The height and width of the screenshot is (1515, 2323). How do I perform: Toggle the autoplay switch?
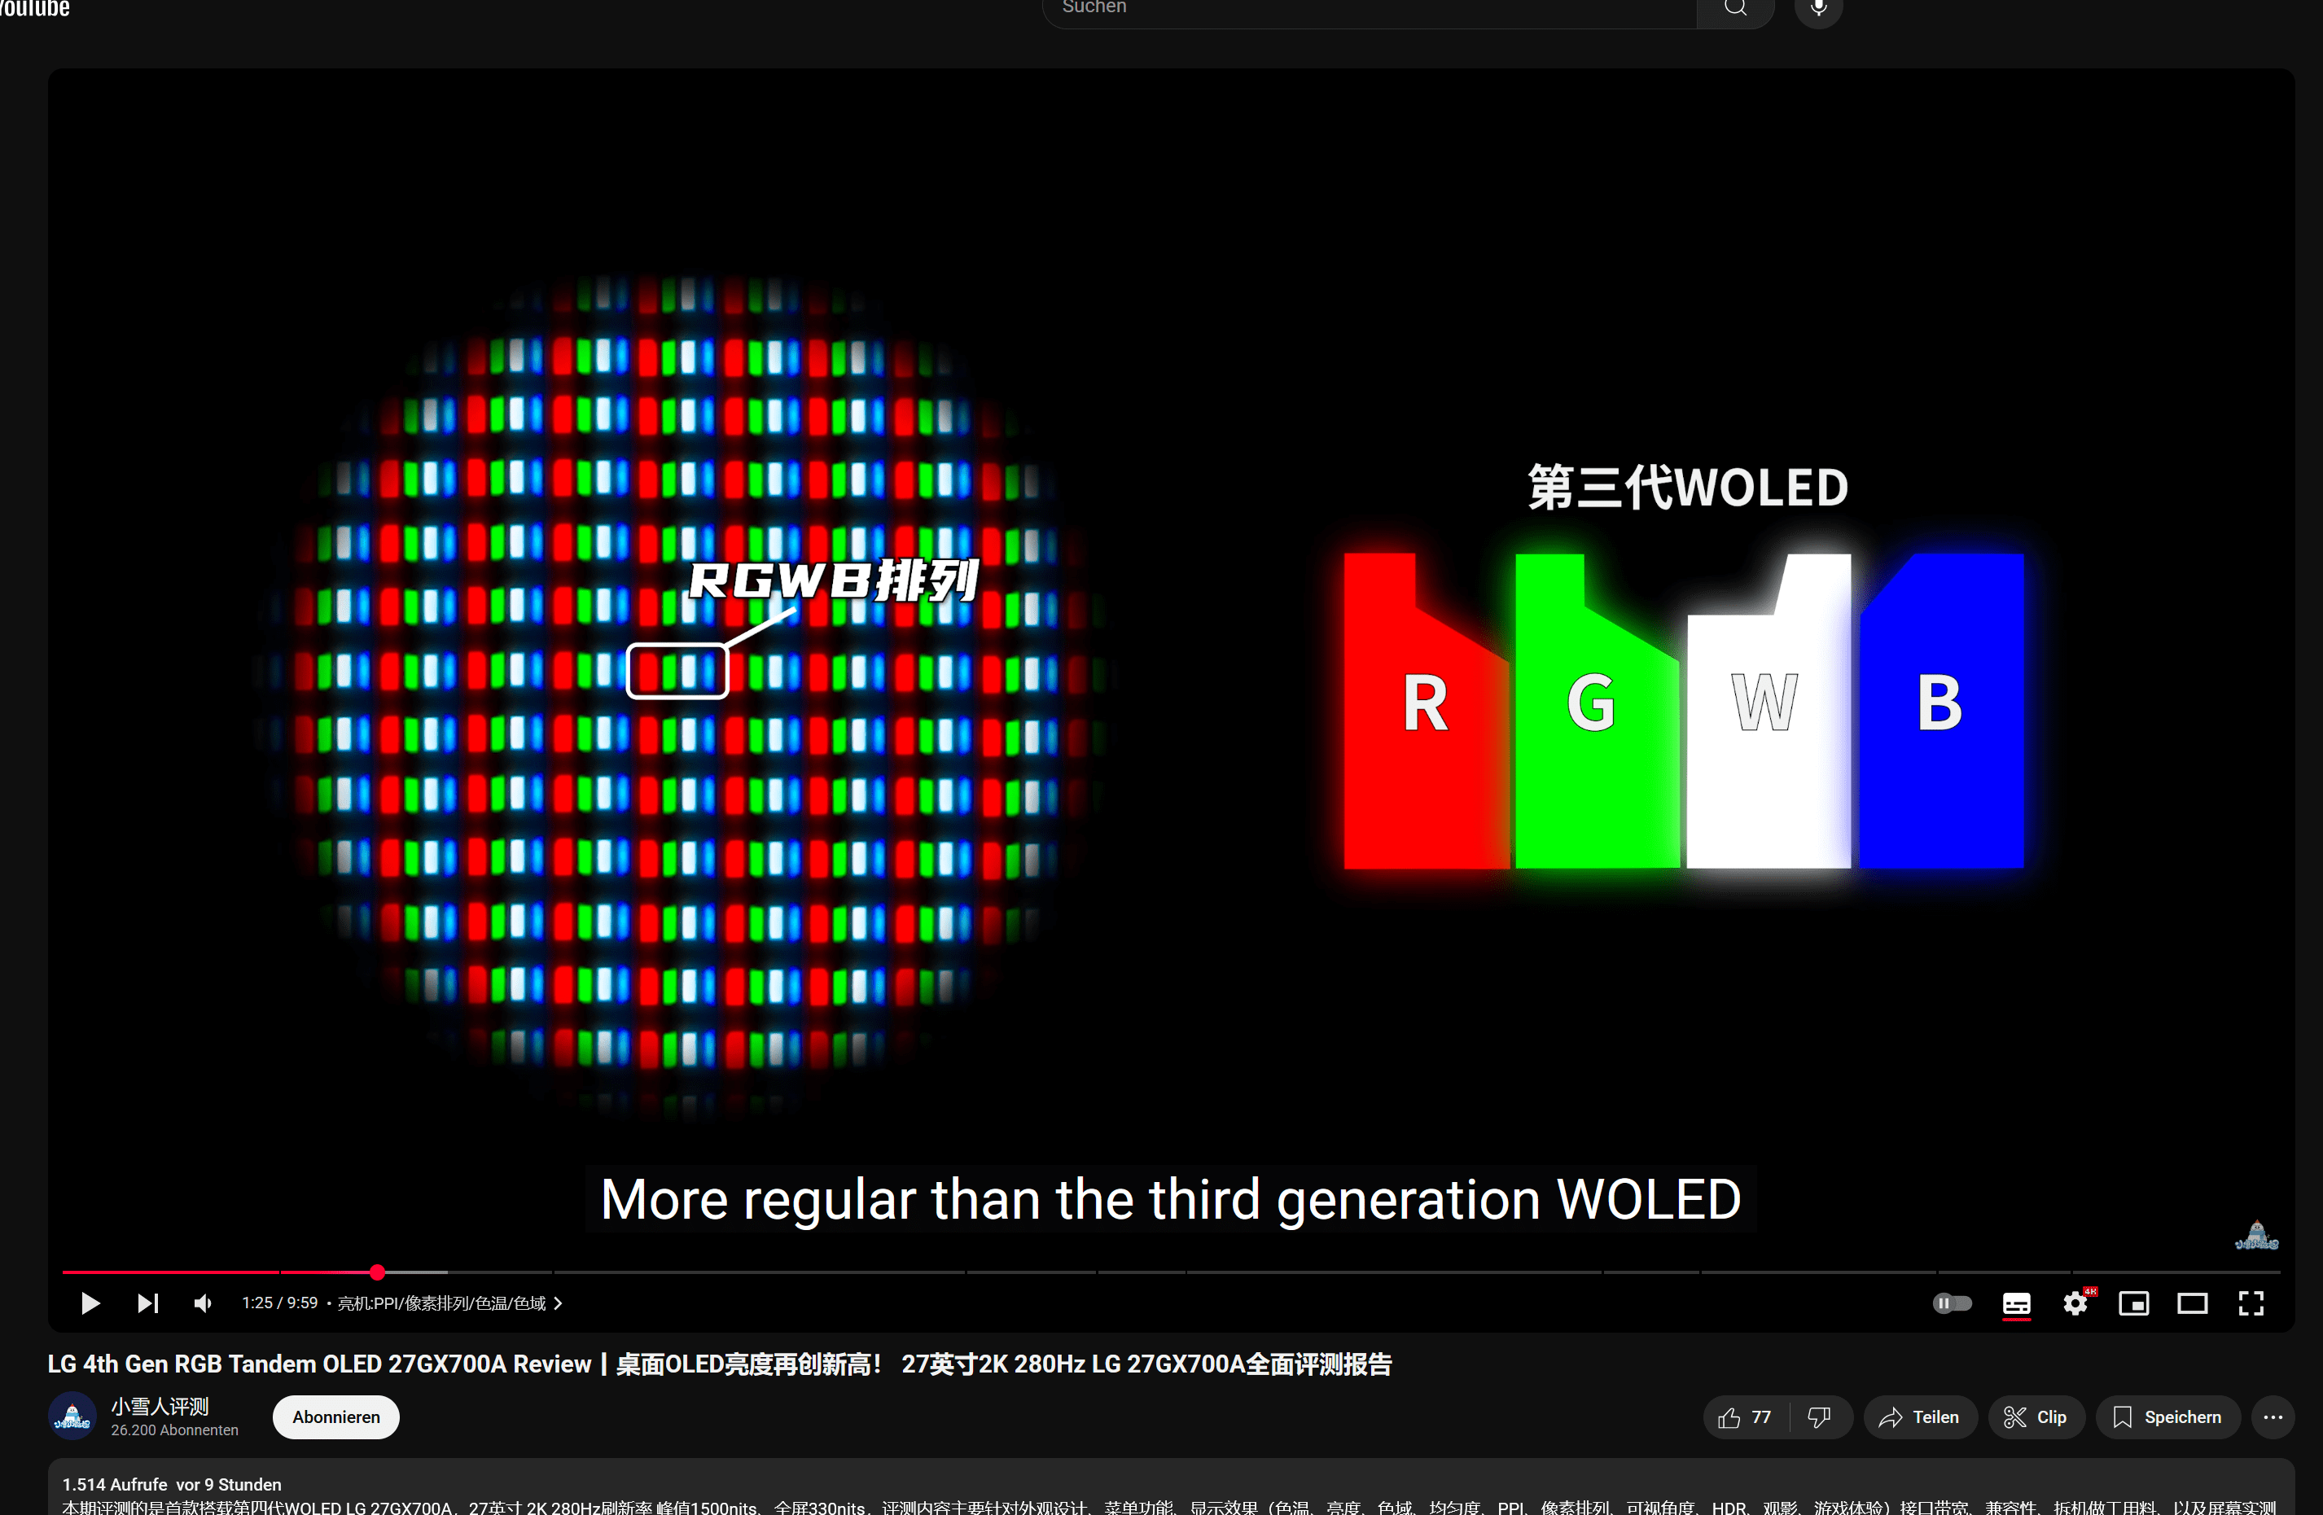[1952, 1303]
